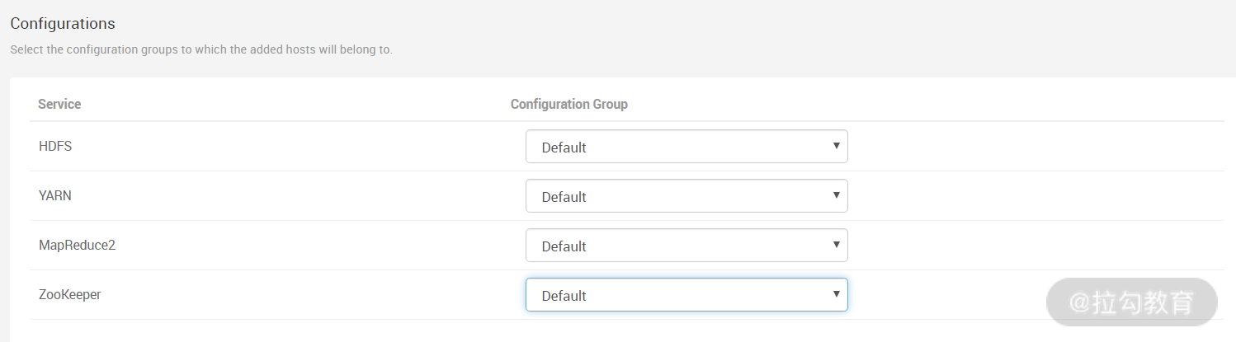1236x342 pixels.
Task: Click the Default value in YARN row
Action: click(x=564, y=197)
